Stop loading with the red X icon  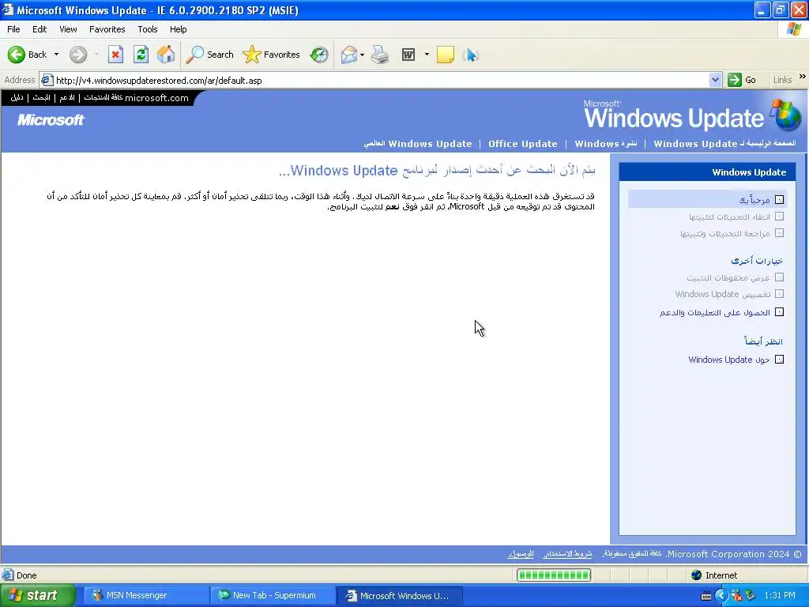tap(115, 55)
